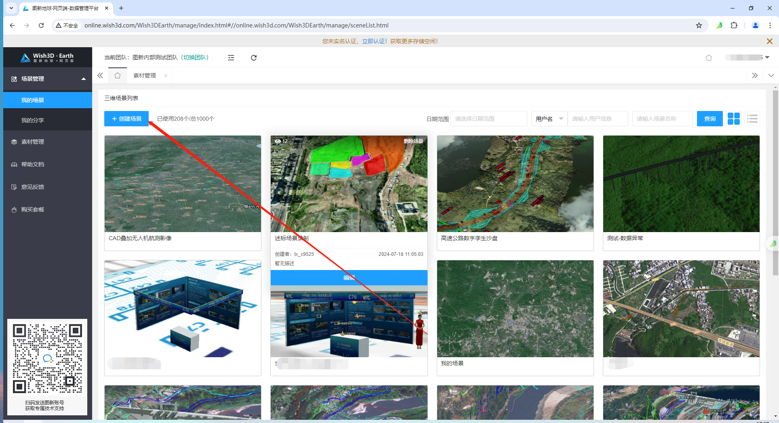Refresh the page content with reload icon
Image resolution: width=779 pixels, height=423 pixels.
[x=254, y=58]
